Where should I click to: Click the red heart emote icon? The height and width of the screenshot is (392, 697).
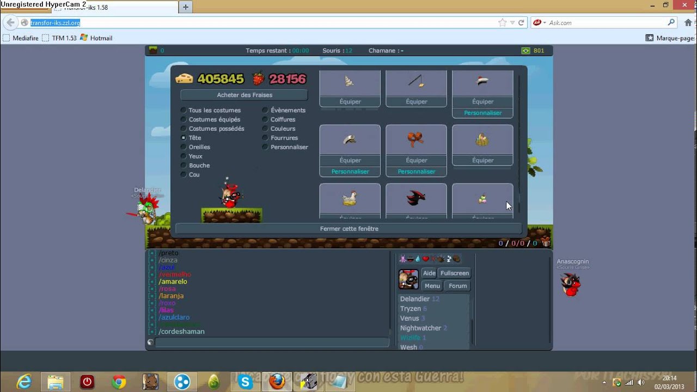click(x=426, y=259)
